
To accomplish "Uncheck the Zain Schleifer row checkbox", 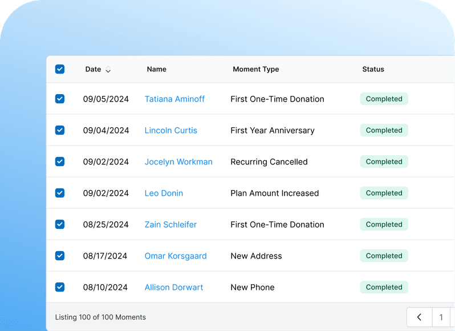I will [60, 224].
